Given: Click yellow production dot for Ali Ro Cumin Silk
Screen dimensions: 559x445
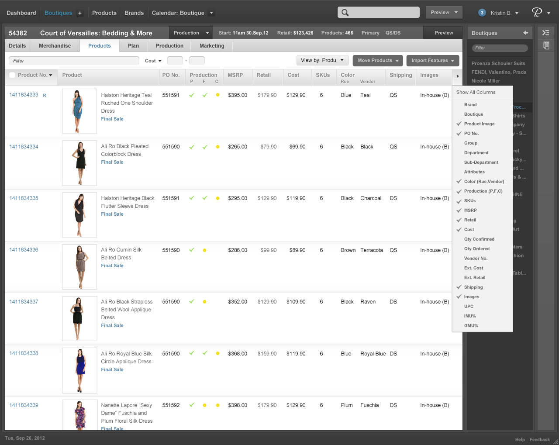Looking at the screenshot, I should (204, 250).
